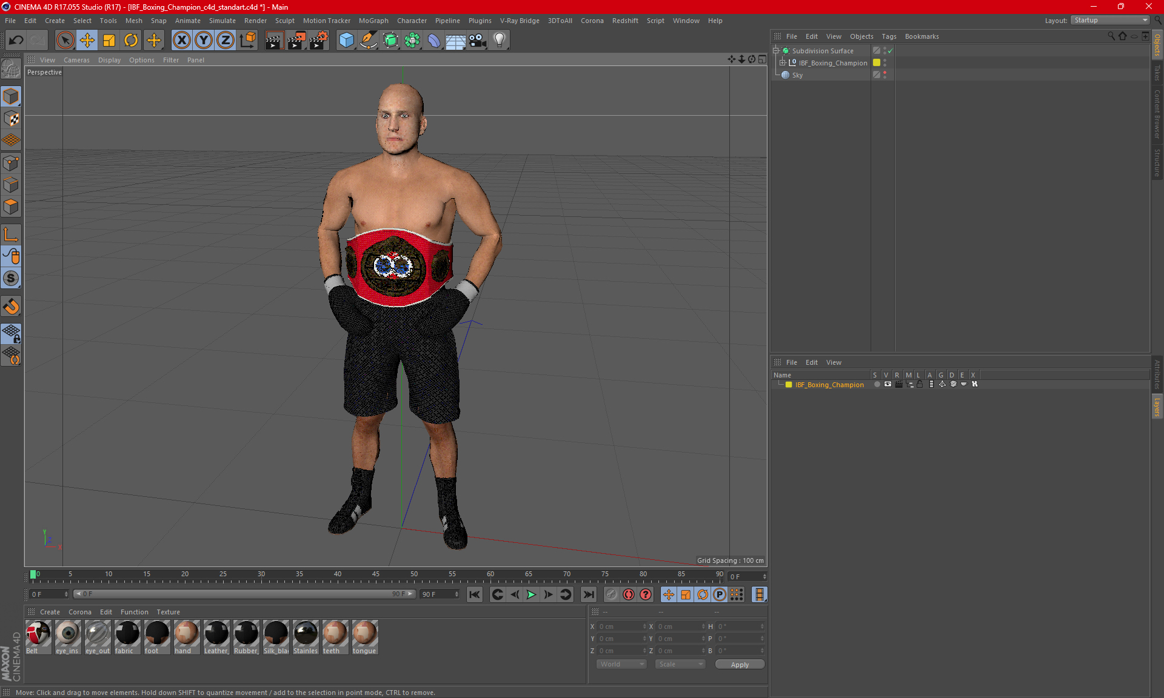The image size is (1164, 698).
Task: Click Render View clapperboard icon
Action: pyautogui.click(x=274, y=41)
